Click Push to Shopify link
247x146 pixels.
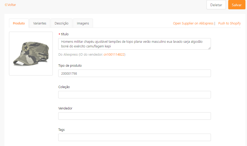click(229, 23)
